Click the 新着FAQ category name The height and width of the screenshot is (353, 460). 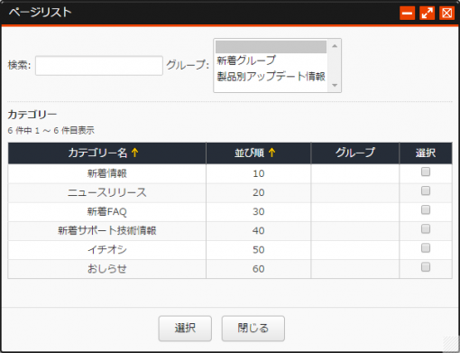tap(107, 211)
